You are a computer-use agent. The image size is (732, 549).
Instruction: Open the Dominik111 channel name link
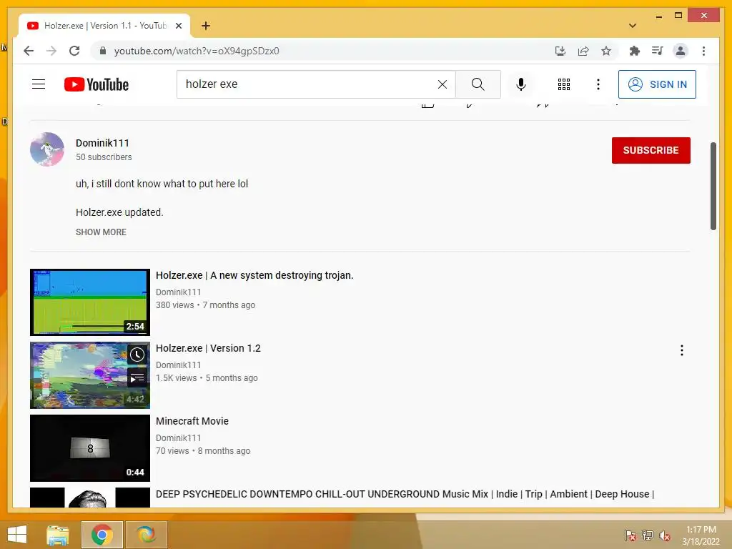pyautogui.click(x=102, y=143)
